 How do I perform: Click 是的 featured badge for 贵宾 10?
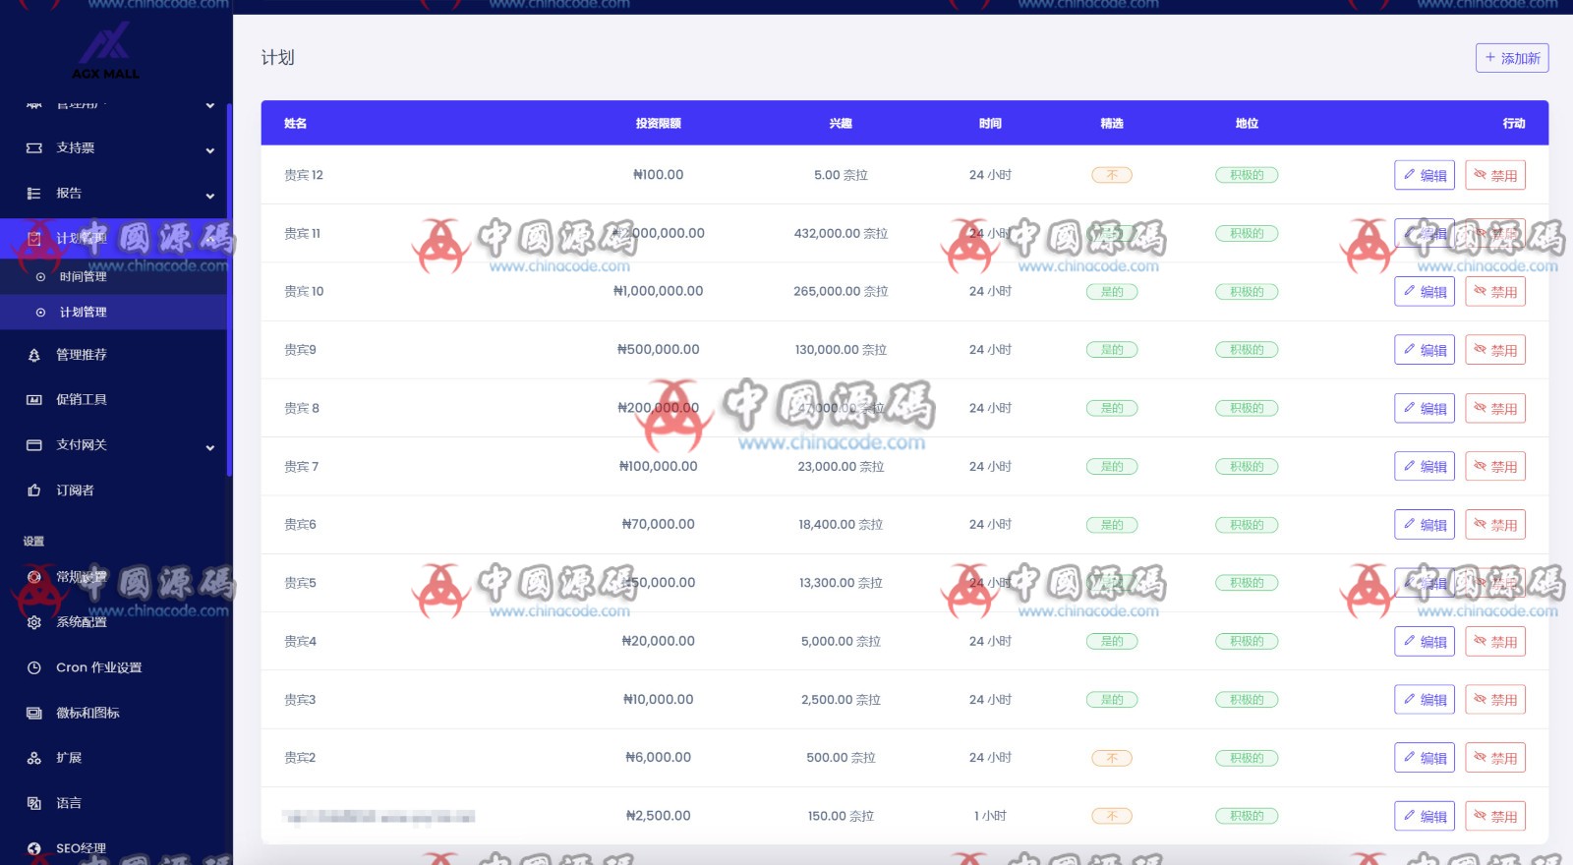(1112, 292)
